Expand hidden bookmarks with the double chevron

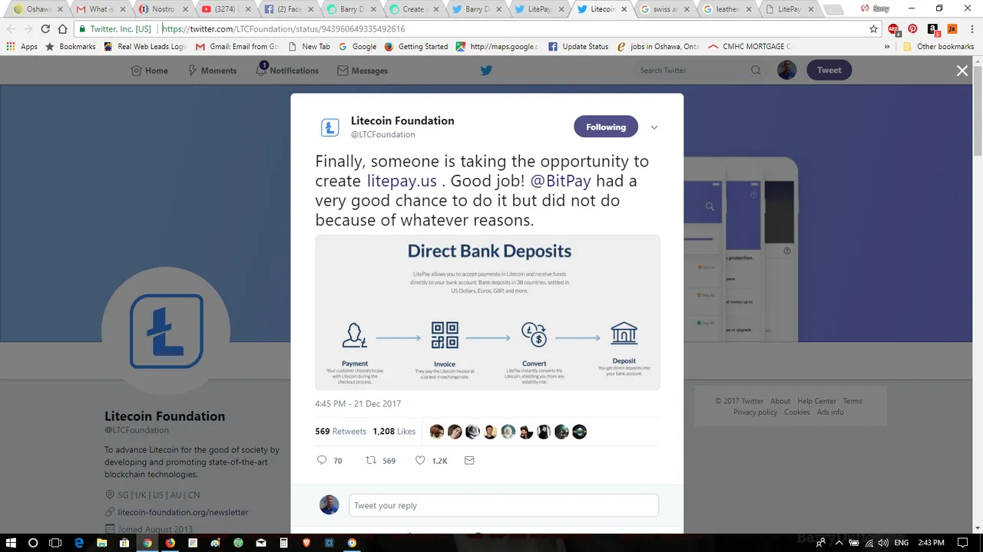click(887, 47)
